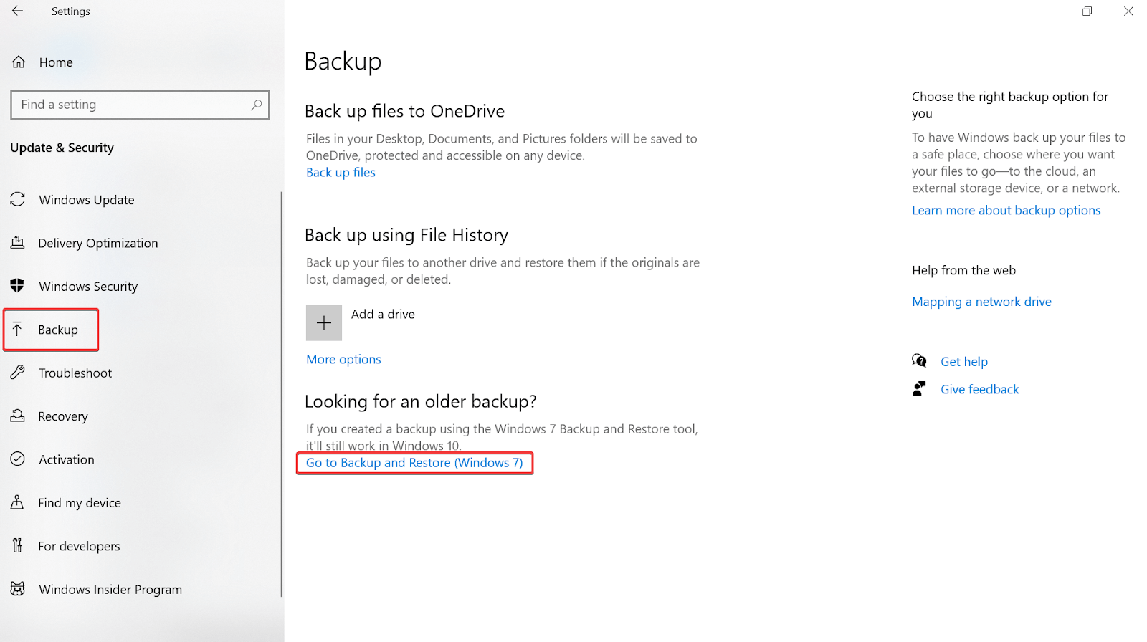Click the Give feedback link
The image size is (1147, 642).
pos(979,389)
